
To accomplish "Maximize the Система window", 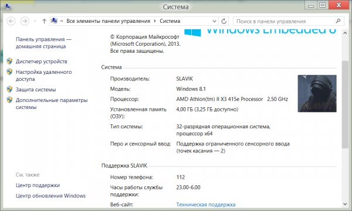I will 322,5.
